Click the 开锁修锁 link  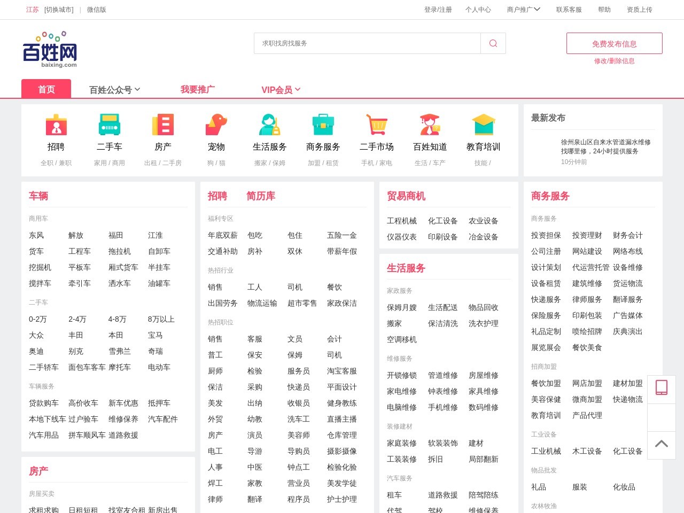pyautogui.click(x=402, y=375)
